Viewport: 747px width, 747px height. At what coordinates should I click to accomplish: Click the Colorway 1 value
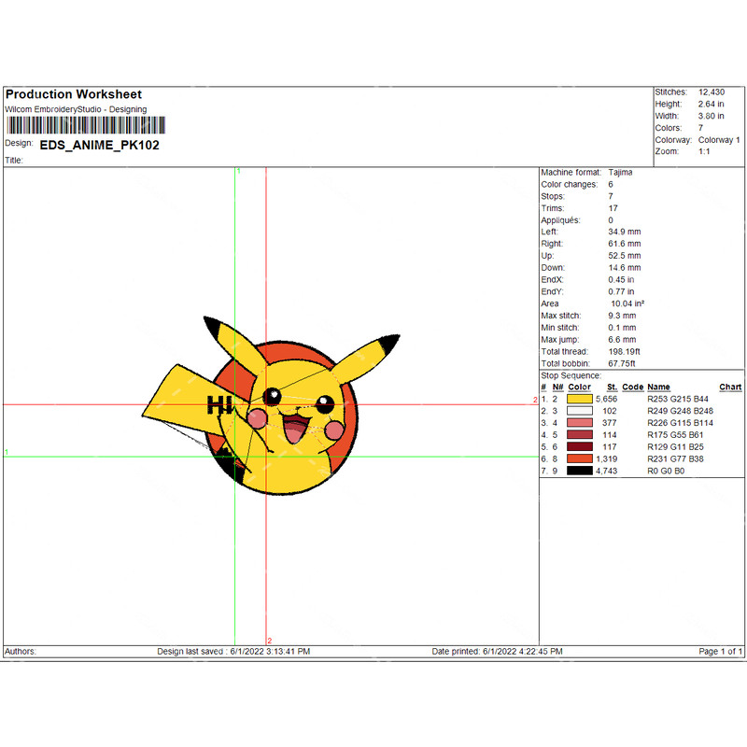click(719, 140)
